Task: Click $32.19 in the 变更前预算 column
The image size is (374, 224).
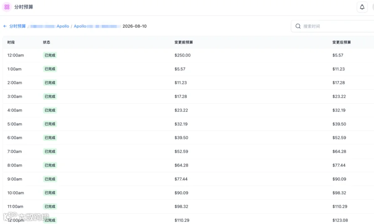Action: (181, 124)
